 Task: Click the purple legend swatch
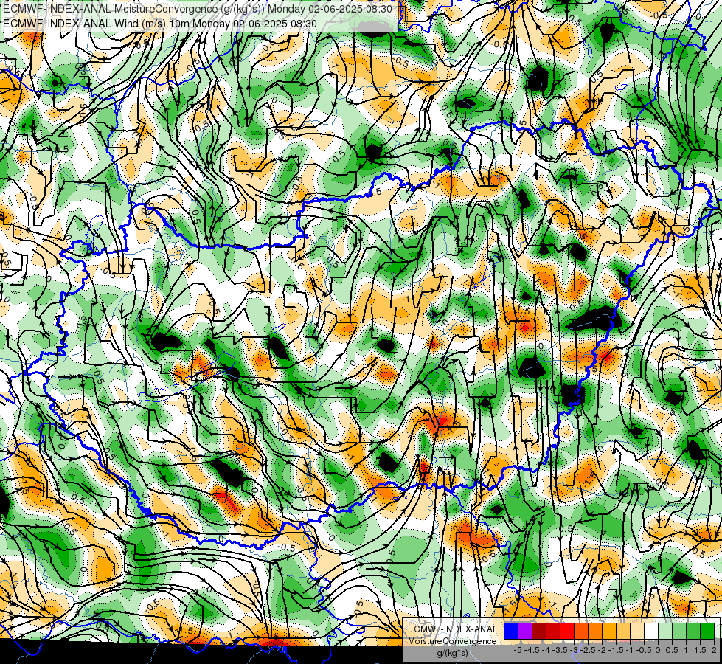(x=525, y=631)
